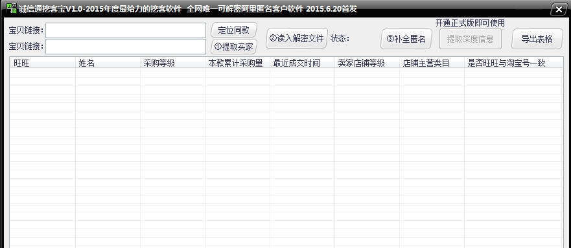Click the 是否旺旺与淘宝号一致 column header
Image resolution: width=571 pixels, height=248 pixels.
tap(513, 63)
